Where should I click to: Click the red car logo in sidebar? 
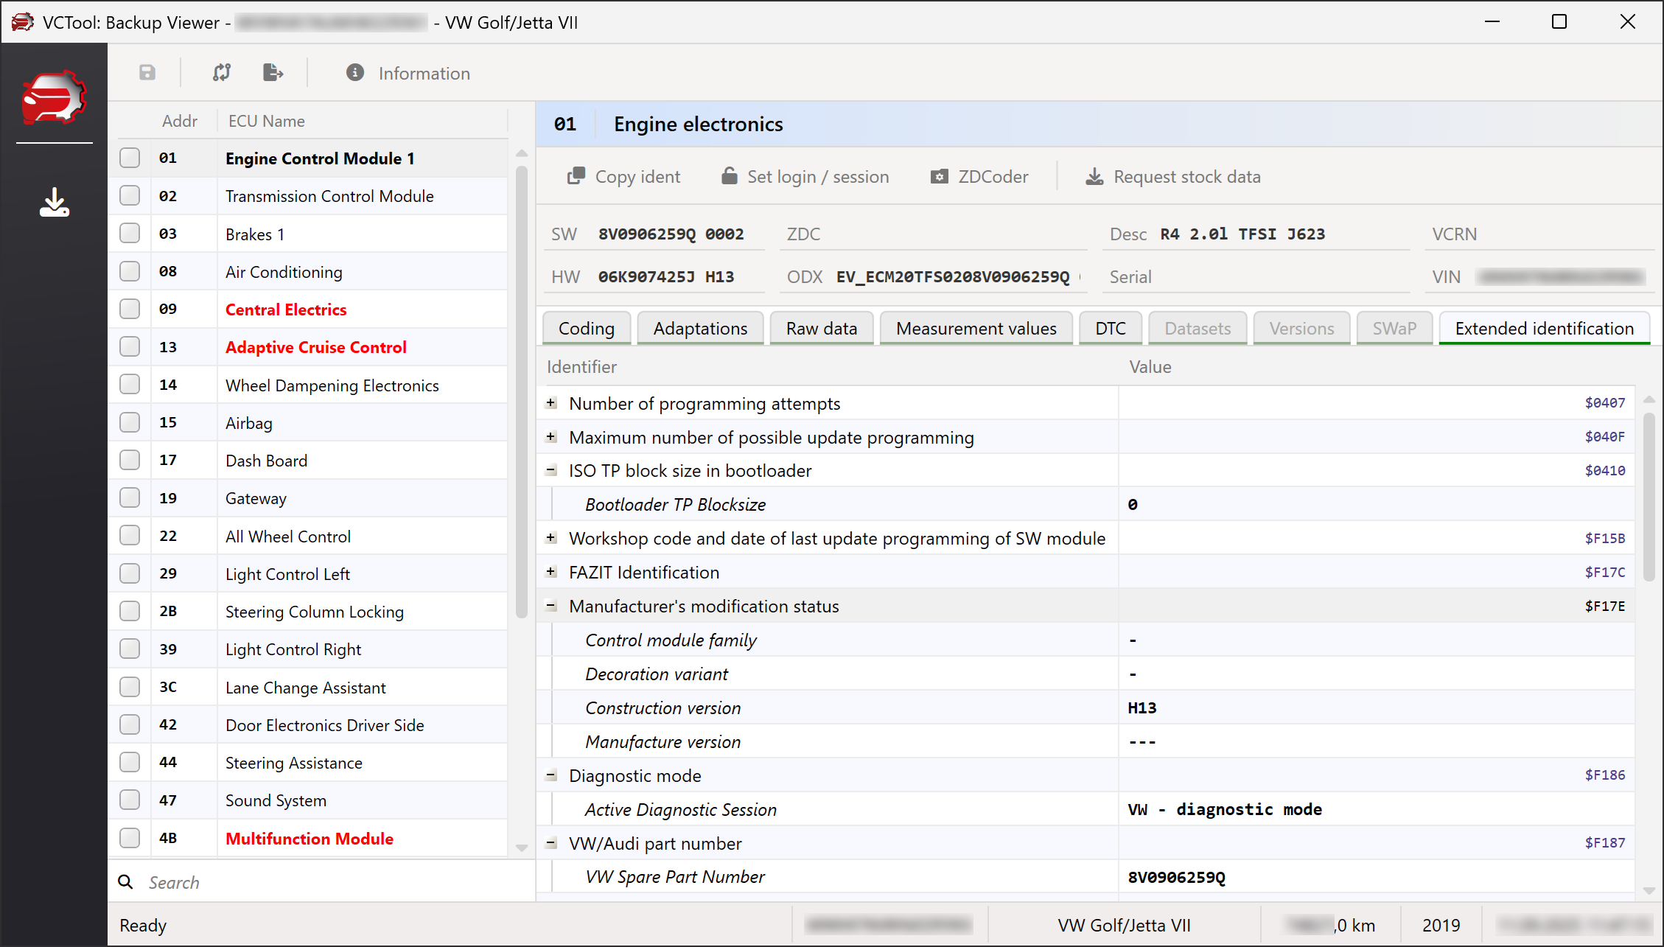point(54,97)
